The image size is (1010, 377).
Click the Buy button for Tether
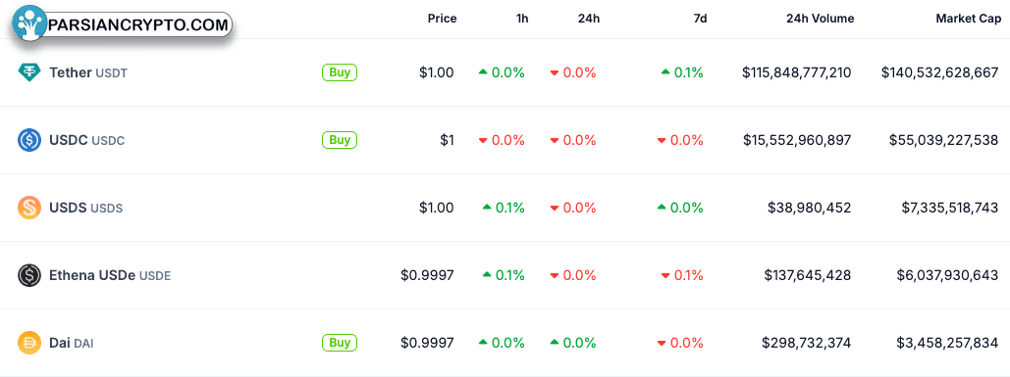point(340,72)
